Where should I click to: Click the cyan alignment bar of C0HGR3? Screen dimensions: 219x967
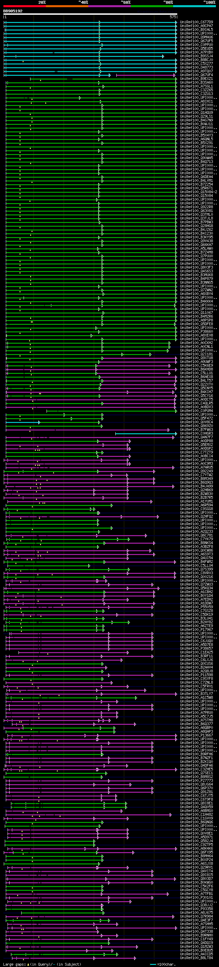point(146,434)
